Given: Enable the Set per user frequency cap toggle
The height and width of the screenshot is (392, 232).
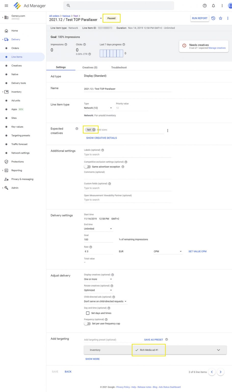Looking at the screenshot, I should 87,323.
